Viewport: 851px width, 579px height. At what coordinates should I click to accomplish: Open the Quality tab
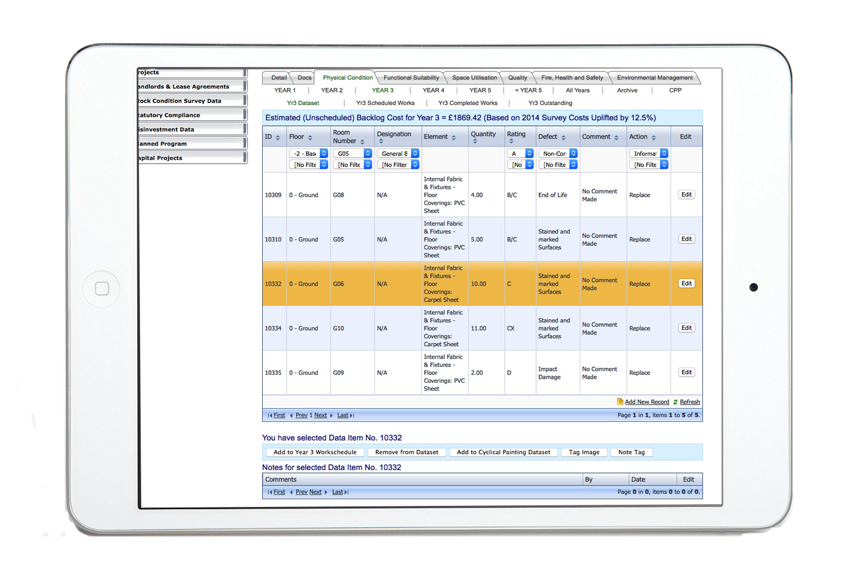[517, 78]
